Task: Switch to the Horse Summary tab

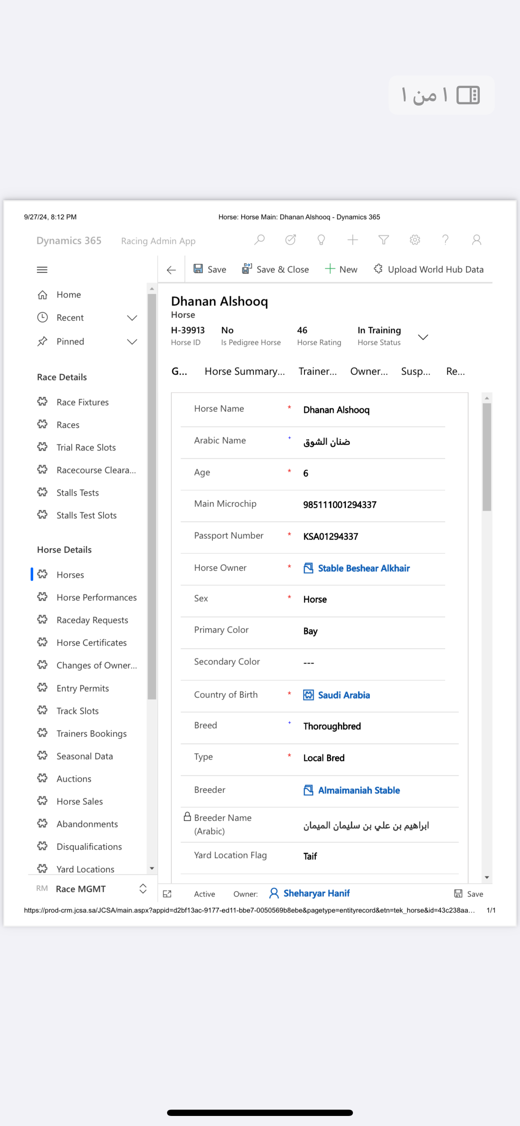Action: pyautogui.click(x=244, y=371)
